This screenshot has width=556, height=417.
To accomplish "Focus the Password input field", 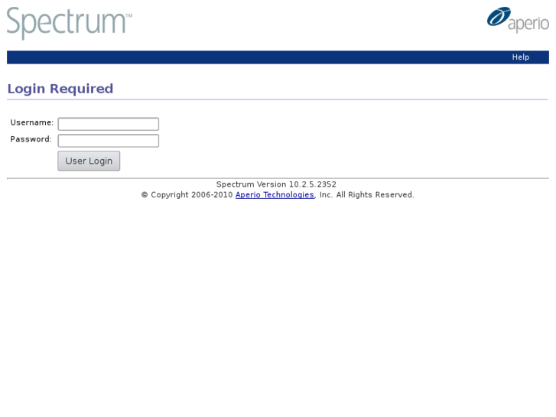I will coord(108,141).
